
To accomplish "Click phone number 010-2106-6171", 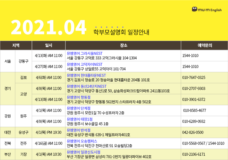I will point(194,154).
